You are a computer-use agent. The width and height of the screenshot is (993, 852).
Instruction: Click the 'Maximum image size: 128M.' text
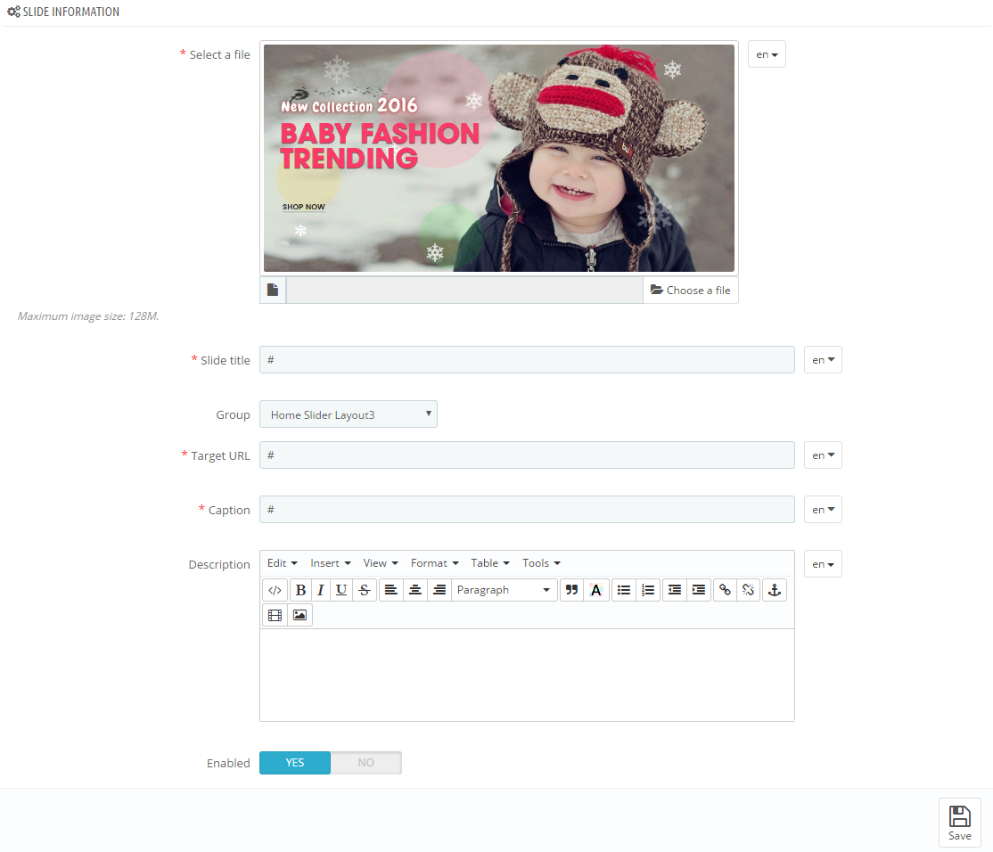click(88, 316)
